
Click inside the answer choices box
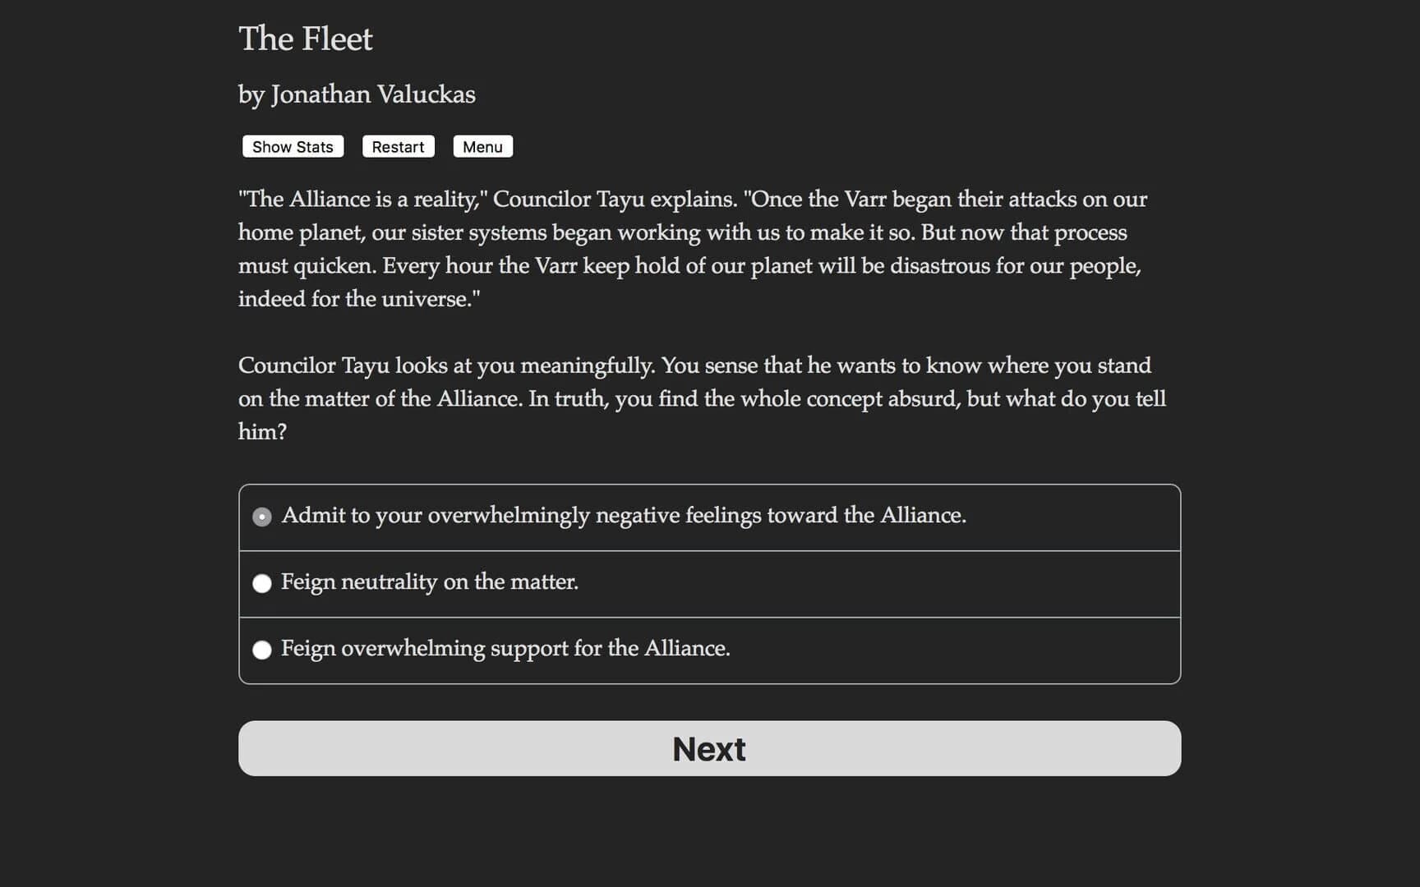708,583
